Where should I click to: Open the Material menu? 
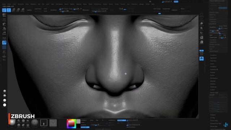pos(79,4)
